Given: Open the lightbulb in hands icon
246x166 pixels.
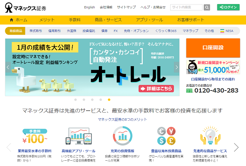Looking at the screenshot, I should pos(210,135).
